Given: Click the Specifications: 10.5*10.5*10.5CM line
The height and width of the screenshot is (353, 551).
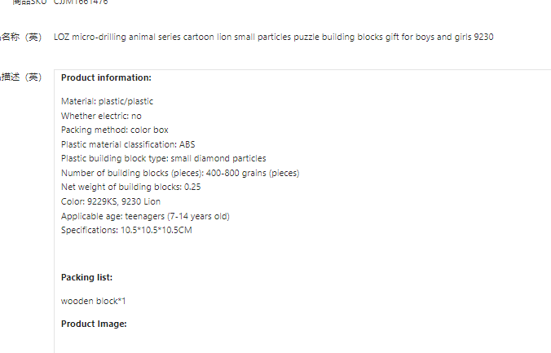Looking at the screenshot, I should click(126, 230).
